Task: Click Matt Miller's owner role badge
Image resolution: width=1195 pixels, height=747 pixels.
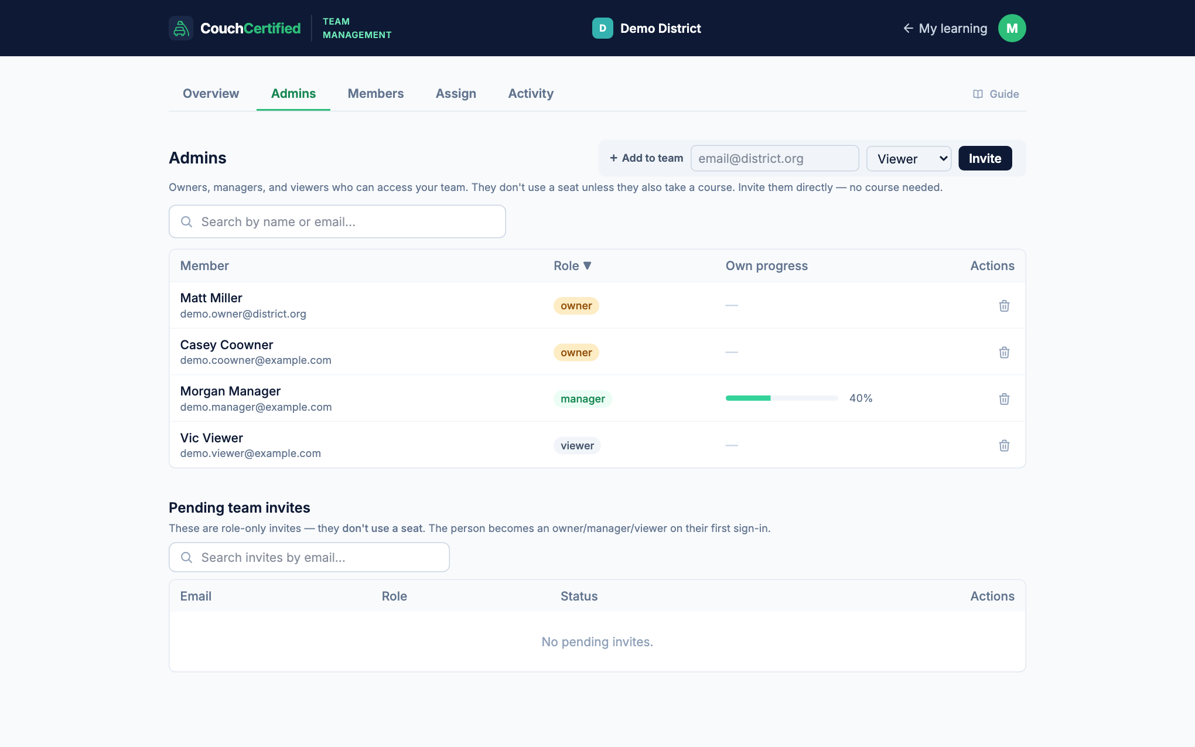Action: (576, 306)
